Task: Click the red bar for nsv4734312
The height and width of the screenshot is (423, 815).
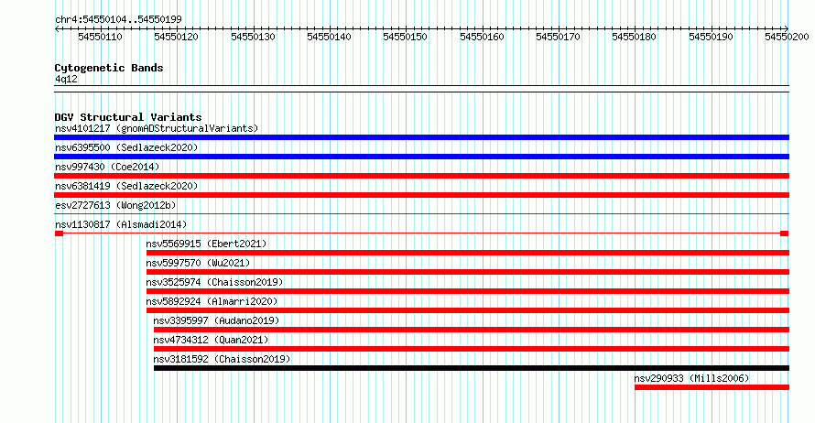Action: click(472, 349)
